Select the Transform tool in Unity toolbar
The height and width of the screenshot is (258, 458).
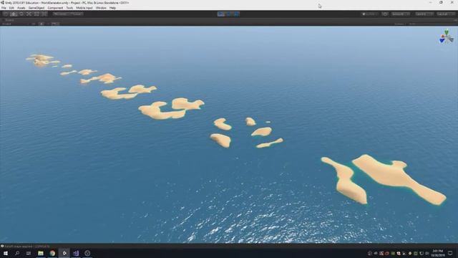[44, 14]
